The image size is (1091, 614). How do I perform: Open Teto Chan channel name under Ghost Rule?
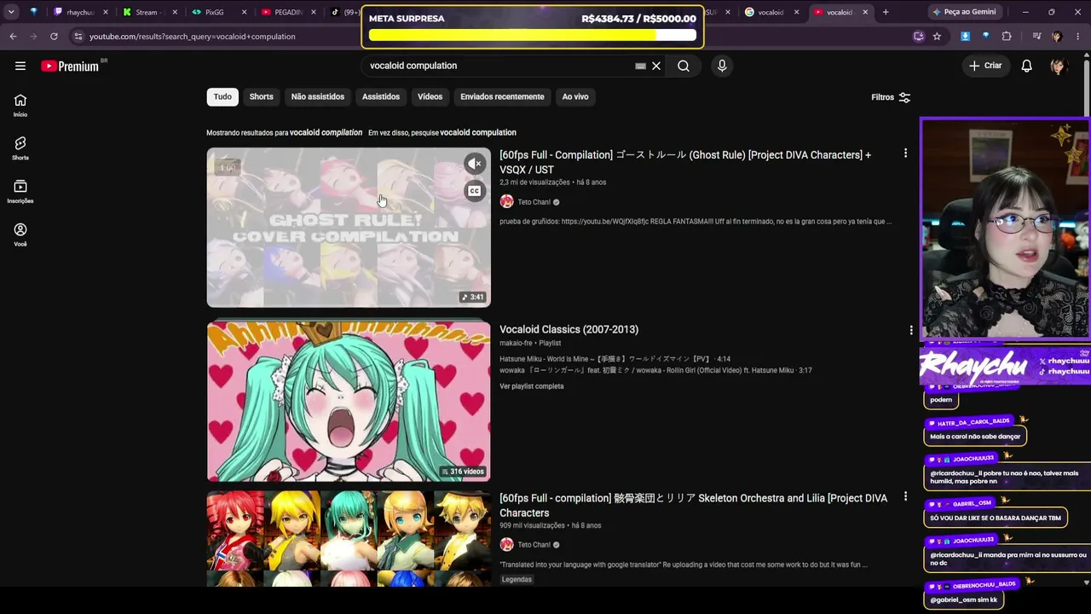534,202
